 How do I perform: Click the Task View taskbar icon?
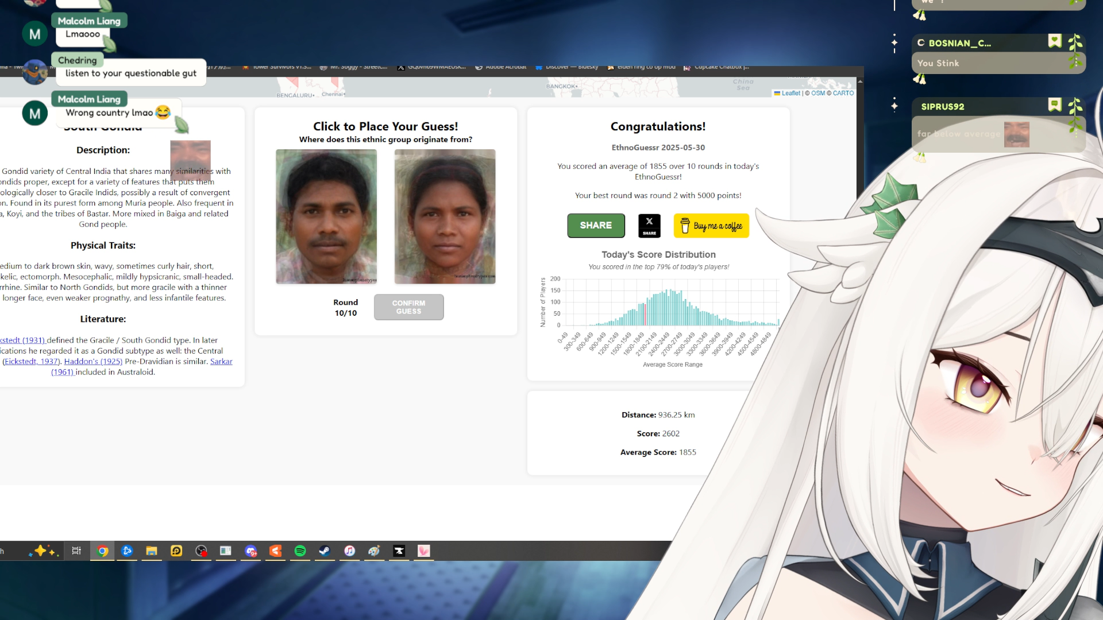pyautogui.click(x=76, y=551)
